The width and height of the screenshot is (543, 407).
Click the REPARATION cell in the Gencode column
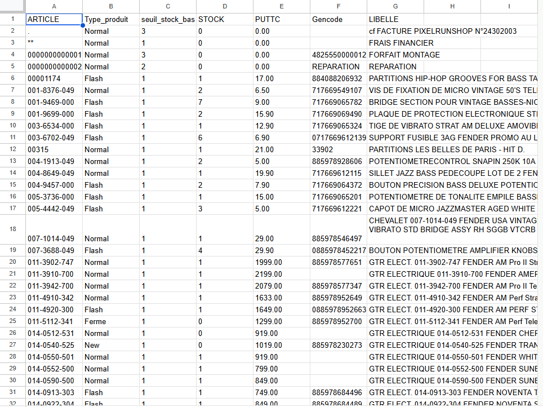338,67
